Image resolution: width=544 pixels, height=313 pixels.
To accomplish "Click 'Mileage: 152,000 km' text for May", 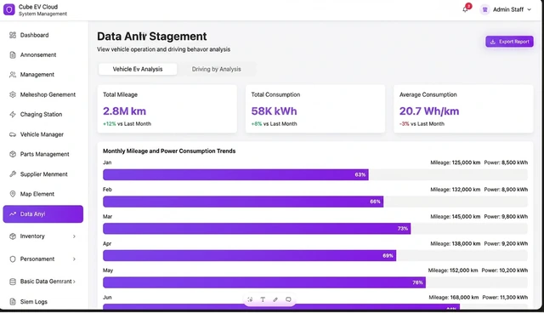I will click(x=453, y=270).
